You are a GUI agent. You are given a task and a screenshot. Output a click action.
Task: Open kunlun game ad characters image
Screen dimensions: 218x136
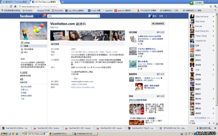coord(137,109)
